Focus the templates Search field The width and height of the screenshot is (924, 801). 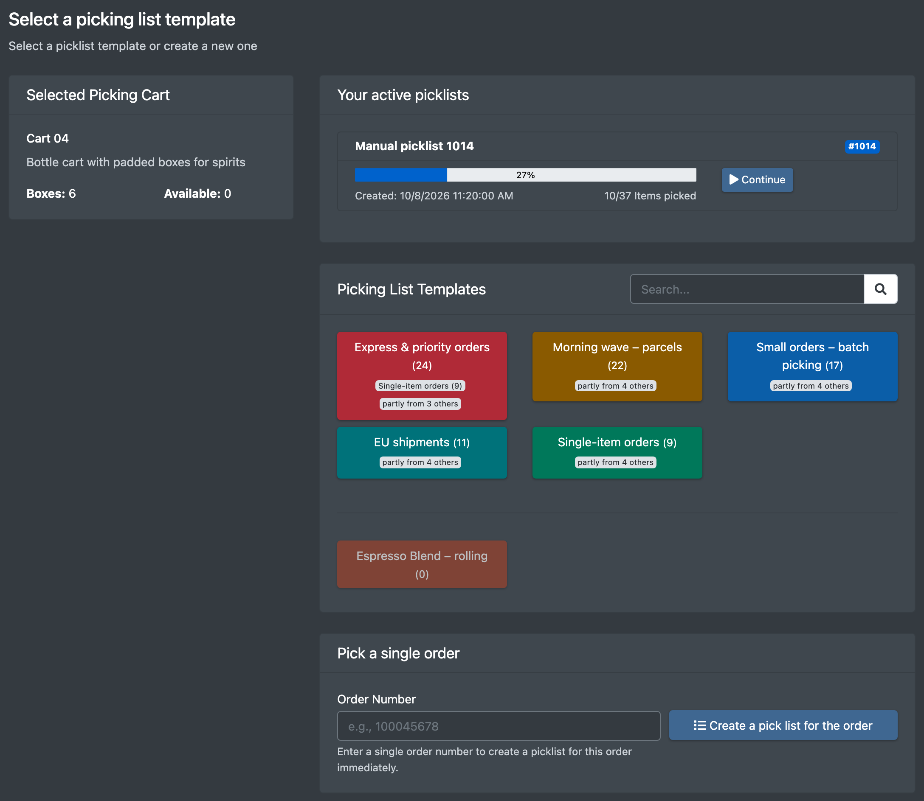[x=747, y=289]
